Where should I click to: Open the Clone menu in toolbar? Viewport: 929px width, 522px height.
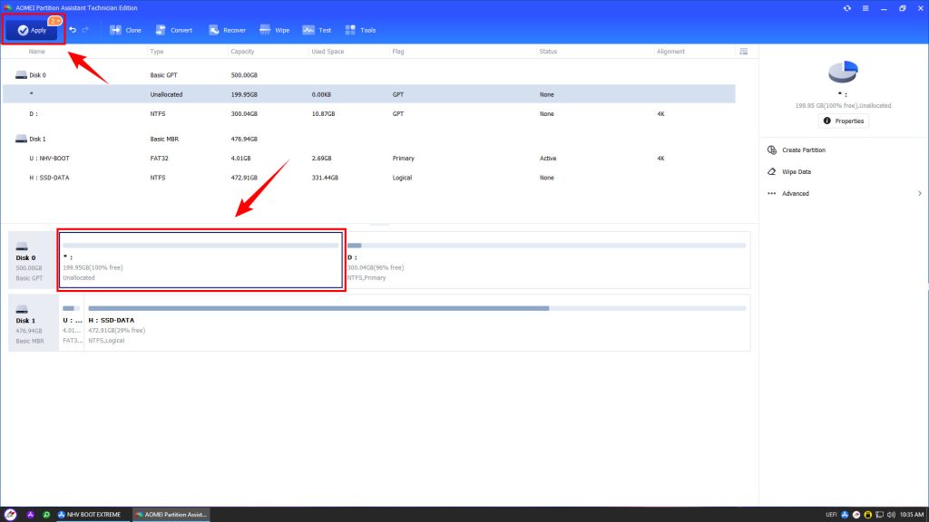(125, 30)
